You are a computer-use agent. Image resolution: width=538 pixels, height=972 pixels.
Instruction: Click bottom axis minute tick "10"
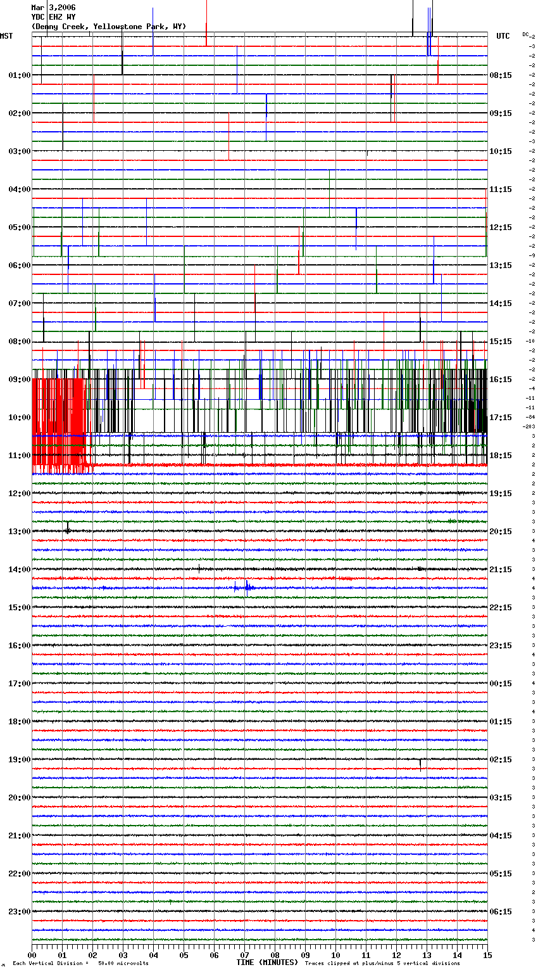click(x=335, y=955)
